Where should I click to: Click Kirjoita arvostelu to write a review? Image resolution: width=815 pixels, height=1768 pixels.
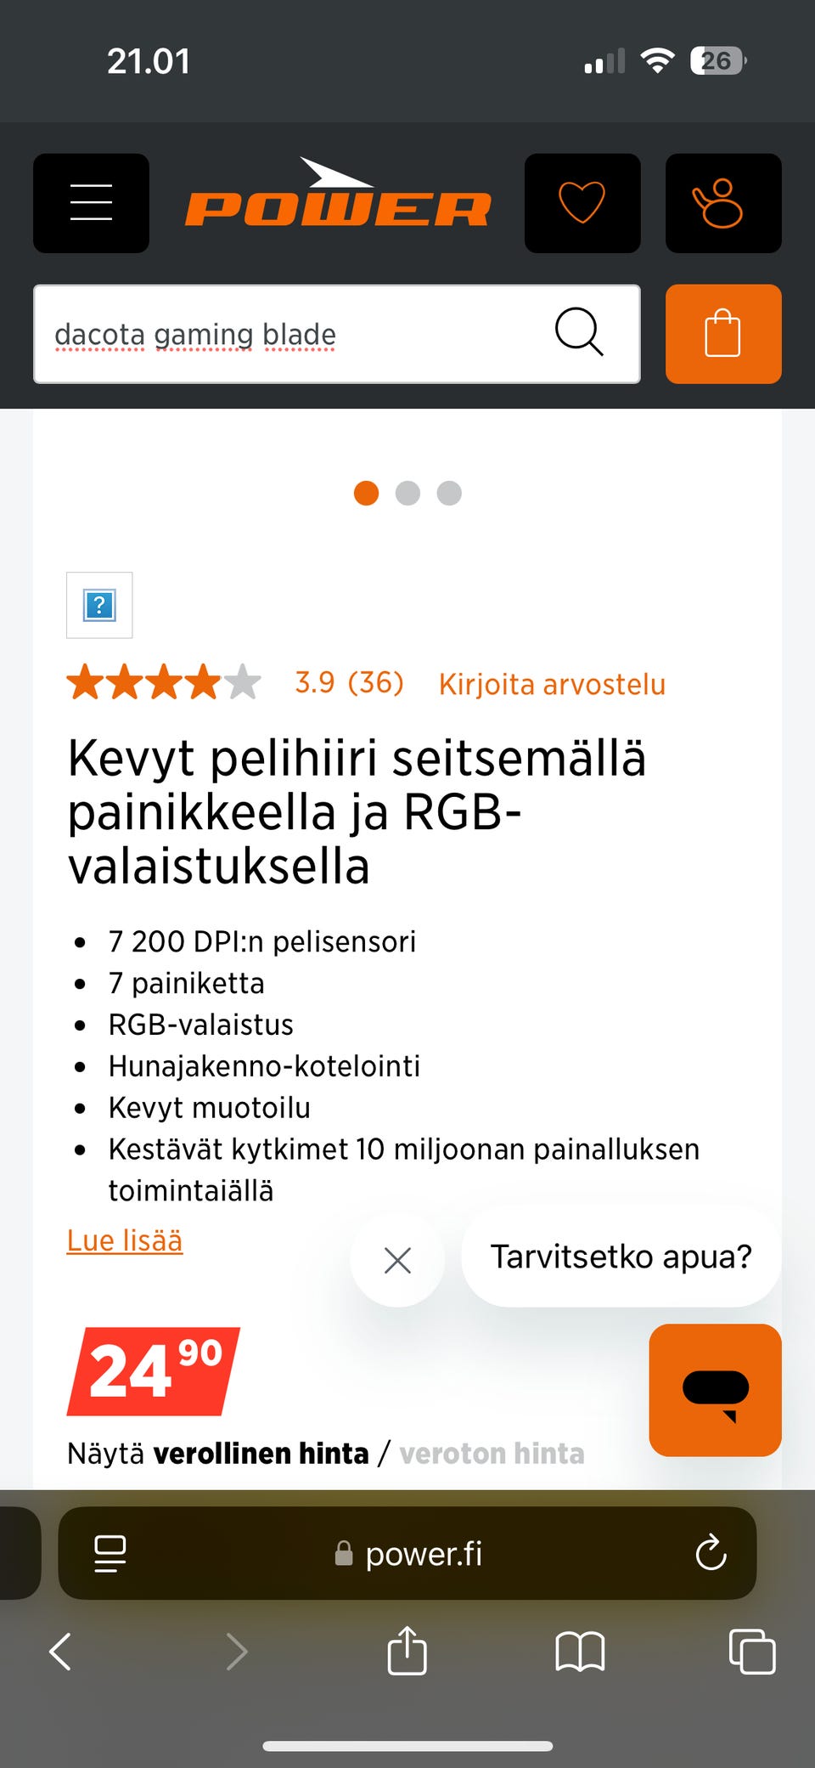pos(552,683)
